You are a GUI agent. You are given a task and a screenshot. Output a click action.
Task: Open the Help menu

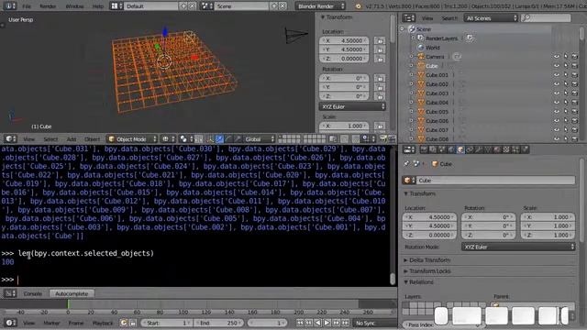98,6
